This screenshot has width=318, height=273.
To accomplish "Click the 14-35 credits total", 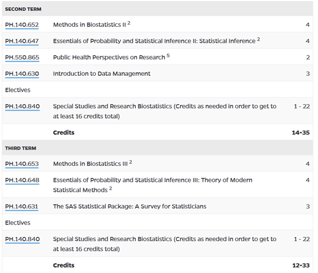I will [300, 133].
